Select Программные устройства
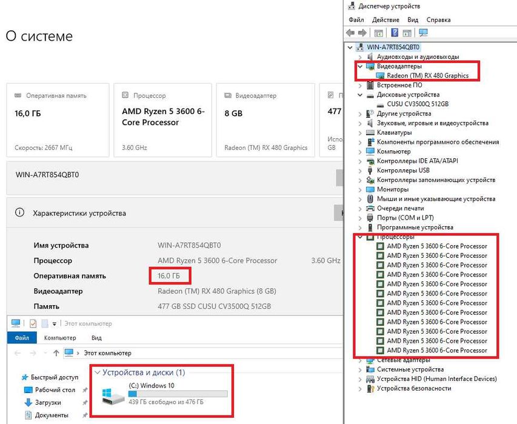The width and height of the screenshot is (517, 424). coord(415,227)
